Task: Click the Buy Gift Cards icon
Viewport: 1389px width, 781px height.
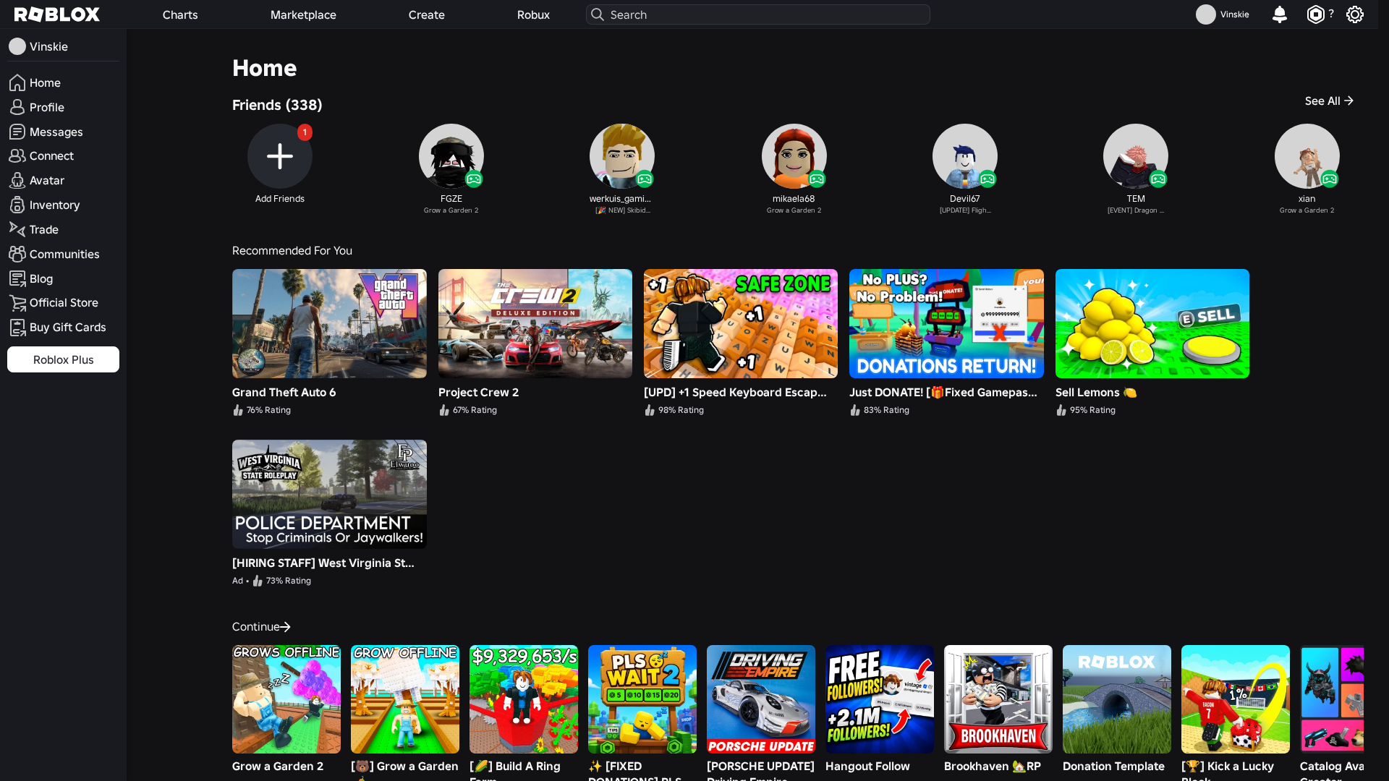Action: click(17, 327)
